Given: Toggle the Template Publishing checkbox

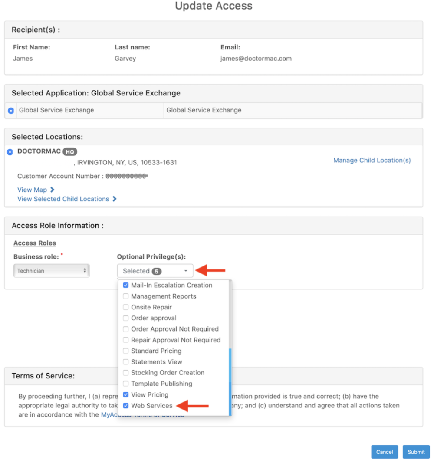Looking at the screenshot, I should (x=126, y=384).
